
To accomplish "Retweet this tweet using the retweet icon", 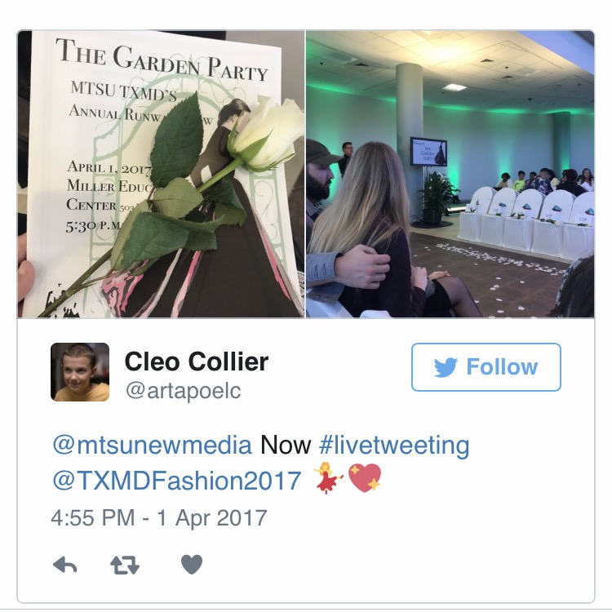I will [x=125, y=565].
